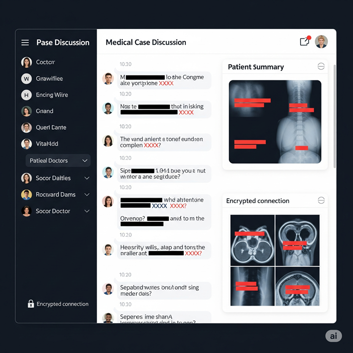The width and height of the screenshot is (353, 353).
Task: Open the Gnand conversation
Action: [x=44, y=111]
